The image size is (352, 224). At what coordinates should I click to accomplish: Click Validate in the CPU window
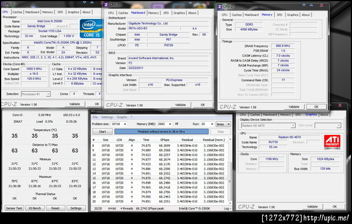coord(75,104)
